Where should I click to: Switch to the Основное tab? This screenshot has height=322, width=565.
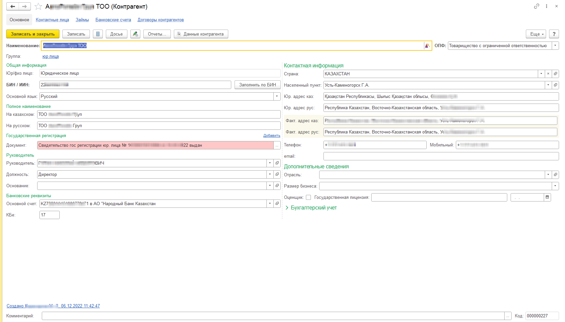point(19,20)
